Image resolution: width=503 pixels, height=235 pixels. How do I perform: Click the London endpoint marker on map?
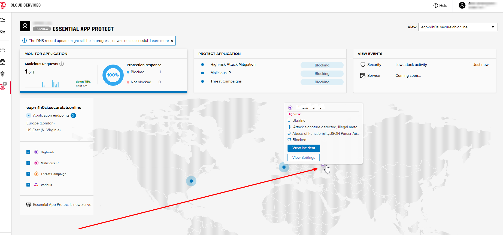(x=284, y=167)
